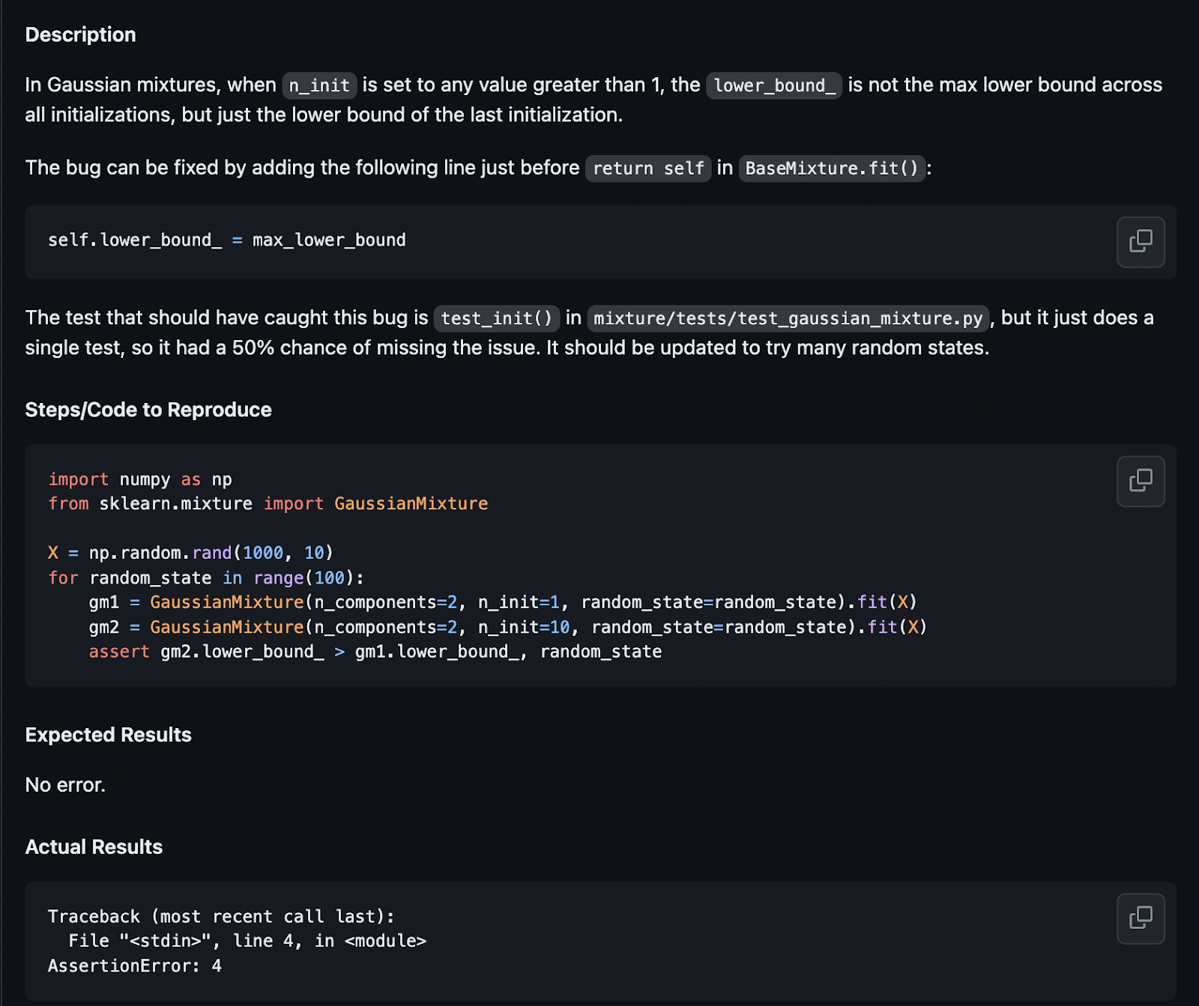The width and height of the screenshot is (1199, 1006).
Task: Copy the Traceback actual results block
Action: click(1141, 918)
